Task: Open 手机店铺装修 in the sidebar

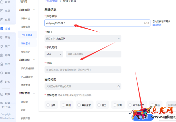Action: (28, 69)
